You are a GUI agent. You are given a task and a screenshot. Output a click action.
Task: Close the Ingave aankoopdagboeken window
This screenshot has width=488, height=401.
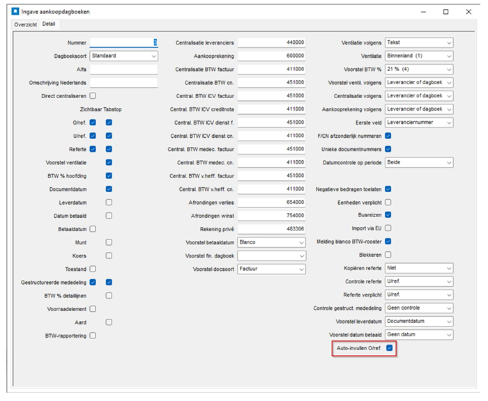click(468, 12)
